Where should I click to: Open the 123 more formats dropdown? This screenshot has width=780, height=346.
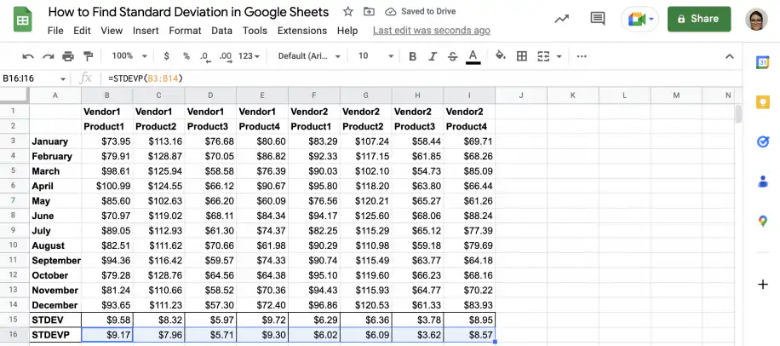coord(249,56)
